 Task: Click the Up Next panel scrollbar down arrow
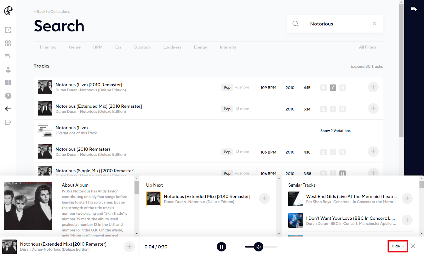[279, 233]
